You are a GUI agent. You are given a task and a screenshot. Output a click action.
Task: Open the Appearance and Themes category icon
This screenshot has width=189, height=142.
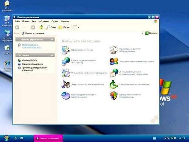[66, 50]
